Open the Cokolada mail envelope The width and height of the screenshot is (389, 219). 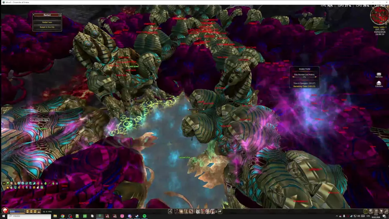(x=379, y=83)
